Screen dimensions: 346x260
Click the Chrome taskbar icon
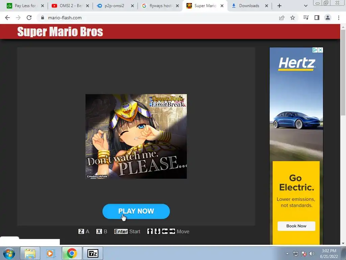coord(72,253)
